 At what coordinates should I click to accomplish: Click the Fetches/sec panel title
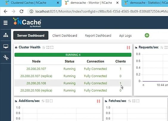[117, 101]
